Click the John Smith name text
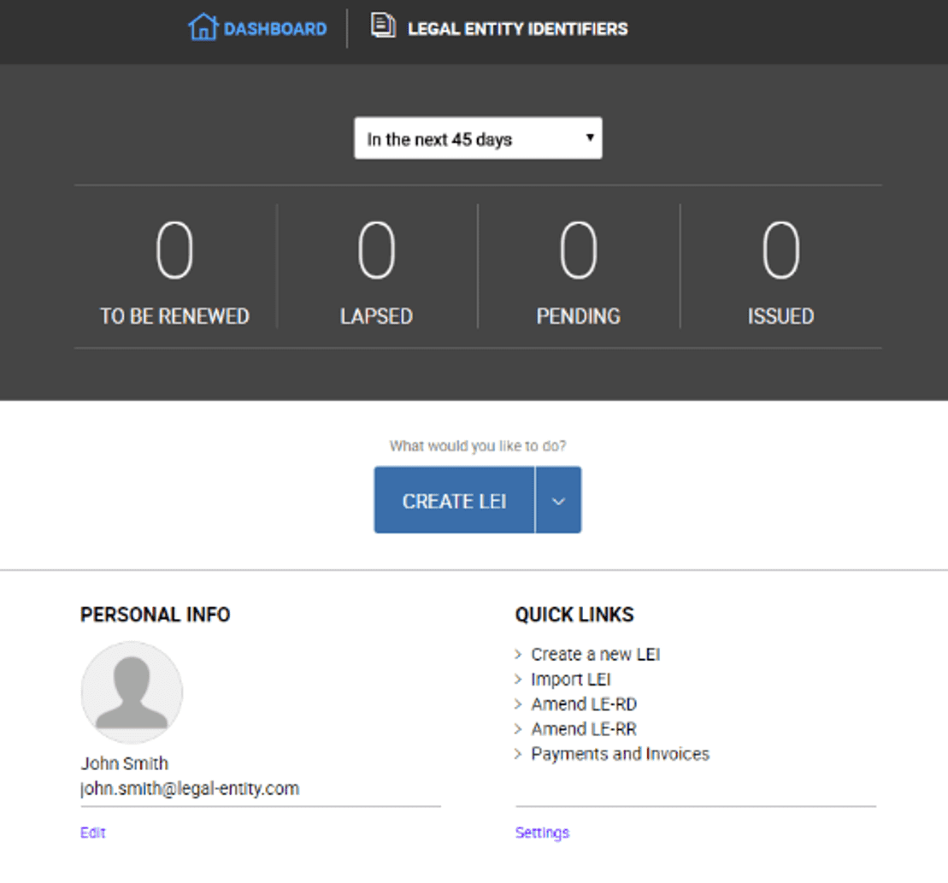 [x=125, y=763]
